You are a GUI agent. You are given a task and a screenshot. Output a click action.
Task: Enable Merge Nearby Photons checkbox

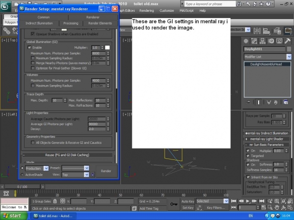(x=33, y=63)
